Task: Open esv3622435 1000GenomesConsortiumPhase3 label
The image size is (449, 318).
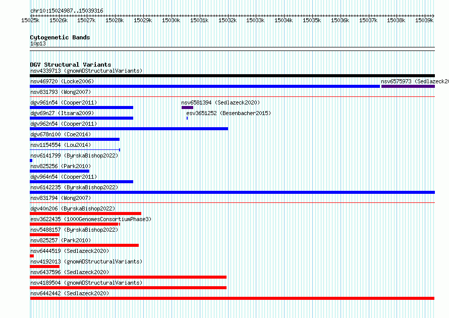Action: click(91, 219)
